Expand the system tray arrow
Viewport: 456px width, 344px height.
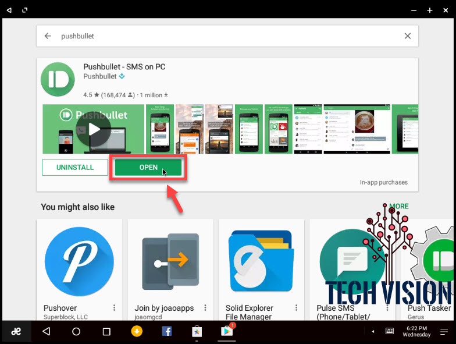click(x=373, y=331)
